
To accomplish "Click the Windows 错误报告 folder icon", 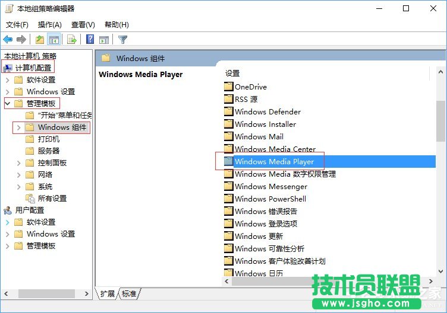I will coord(229,211).
